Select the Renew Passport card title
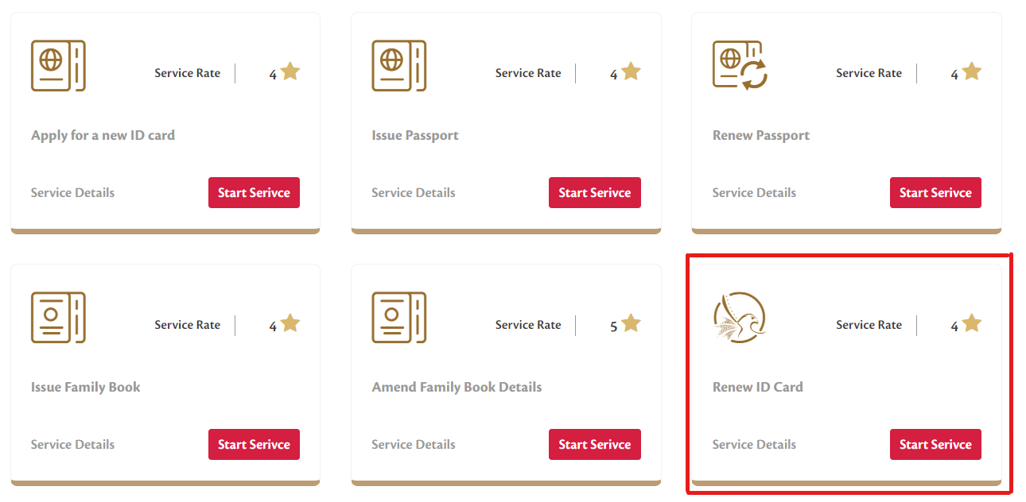 tap(760, 135)
